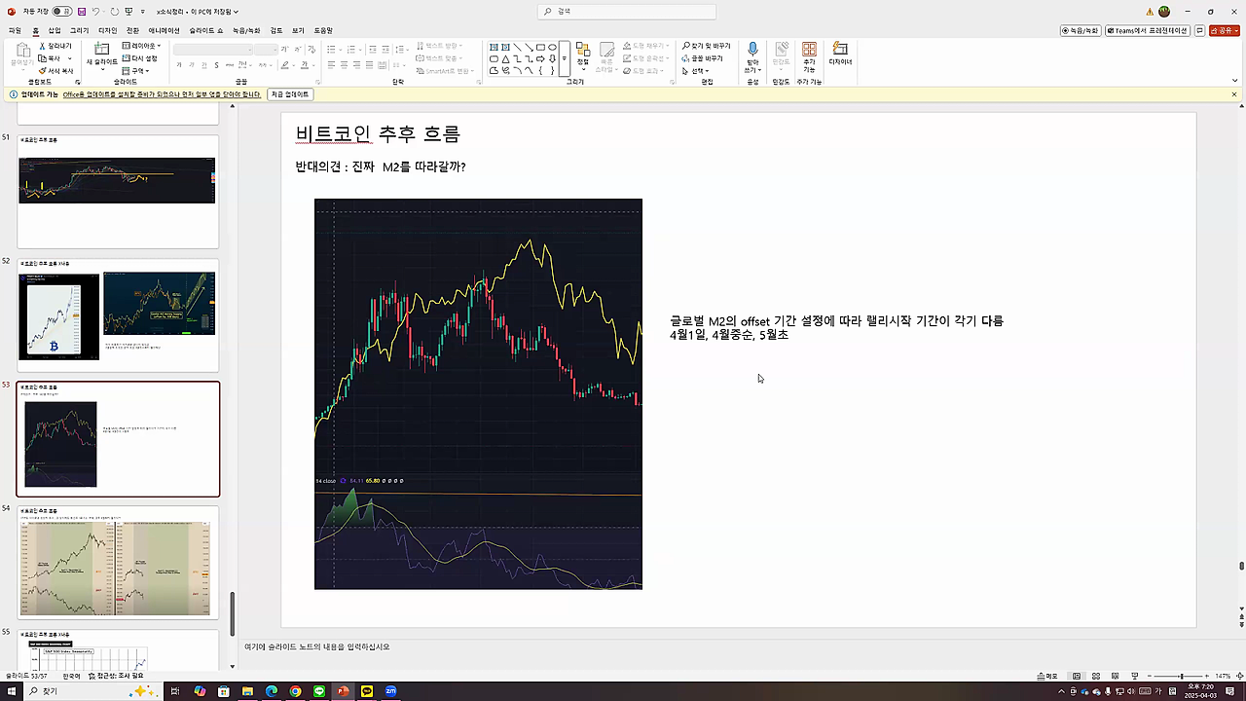Switch to the 보기 view tab
The image size is (1246, 701).
[x=298, y=30]
